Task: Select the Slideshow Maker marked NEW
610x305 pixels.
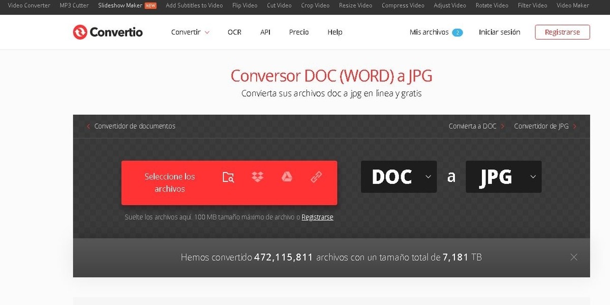Action: [x=120, y=5]
